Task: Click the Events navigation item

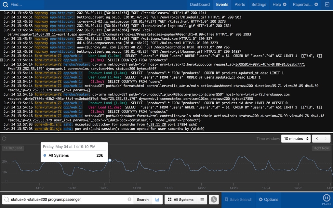Action: 222,5
